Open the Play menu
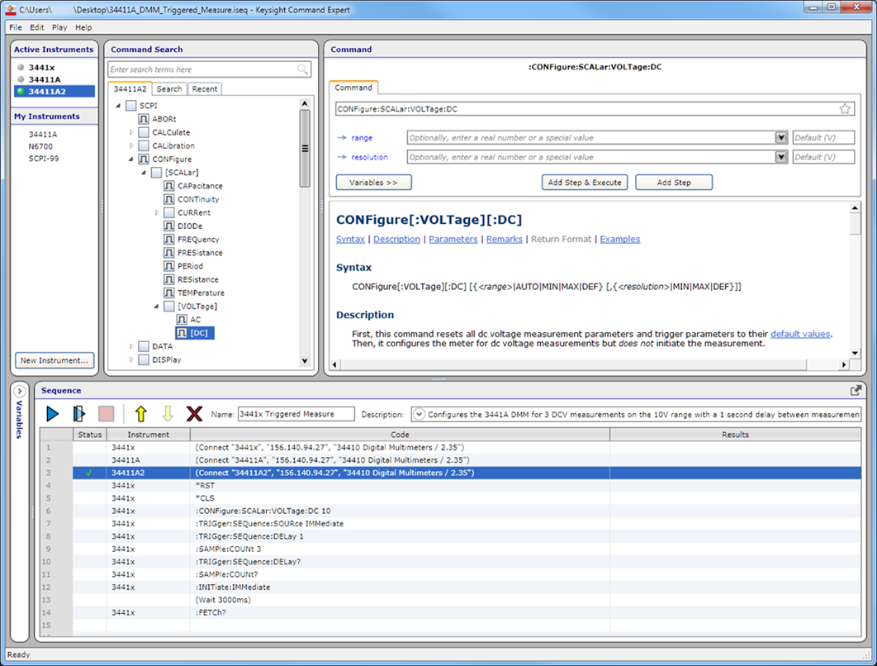Screen dimensions: 877x666 tap(59, 27)
